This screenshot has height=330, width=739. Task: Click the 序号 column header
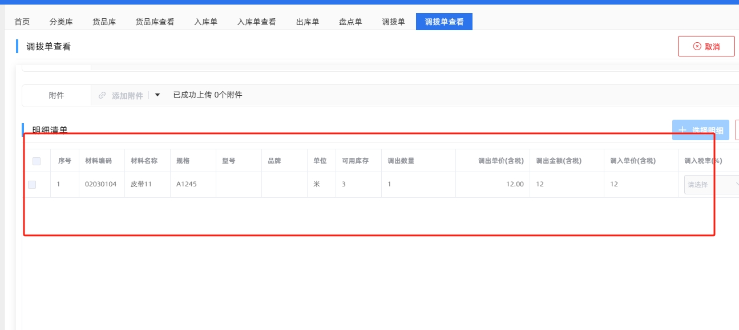pos(64,161)
